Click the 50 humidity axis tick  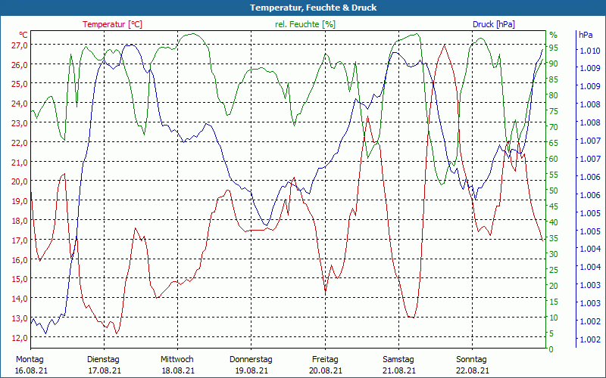click(554, 191)
